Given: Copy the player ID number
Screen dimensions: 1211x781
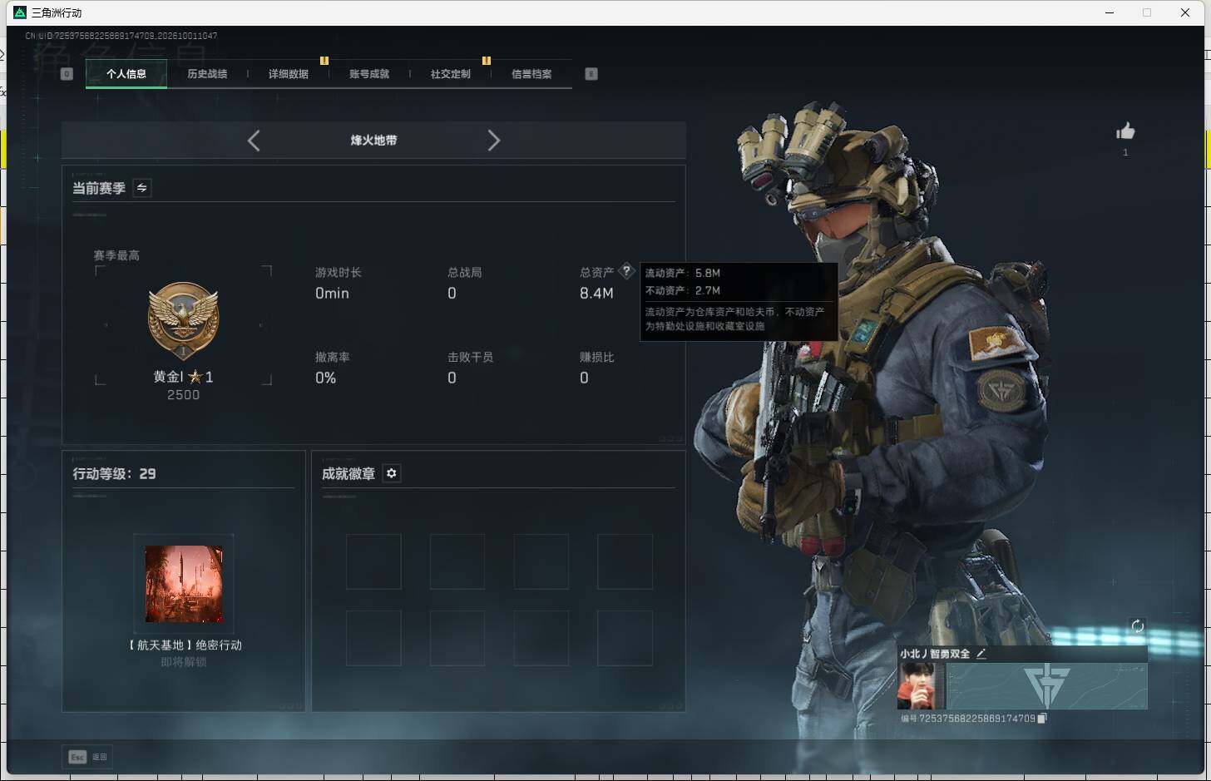Looking at the screenshot, I should (1042, 718).
